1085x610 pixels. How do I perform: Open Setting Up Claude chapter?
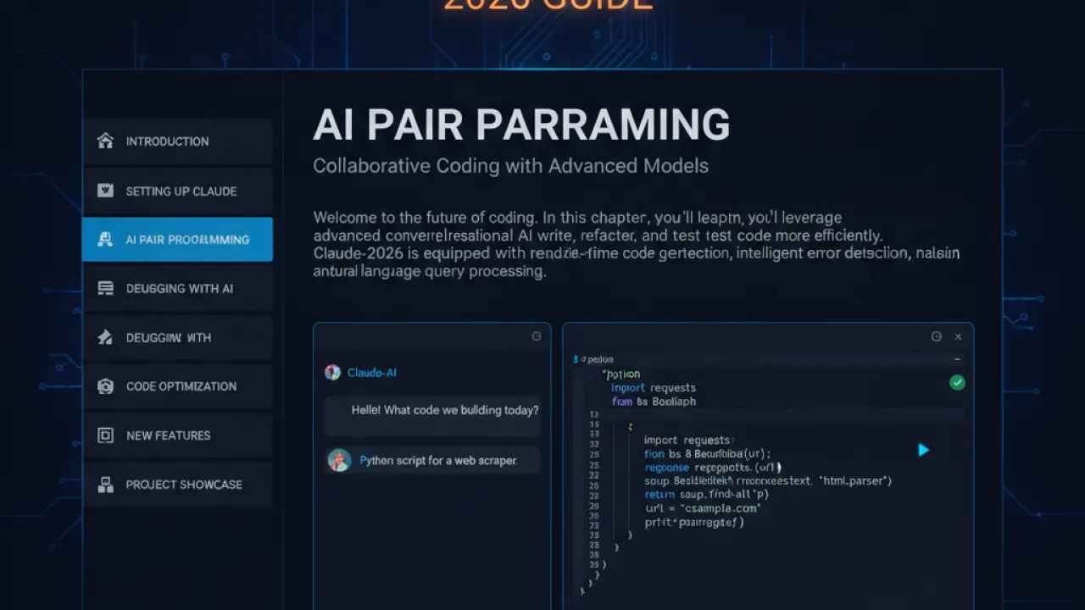click(177, 191)
